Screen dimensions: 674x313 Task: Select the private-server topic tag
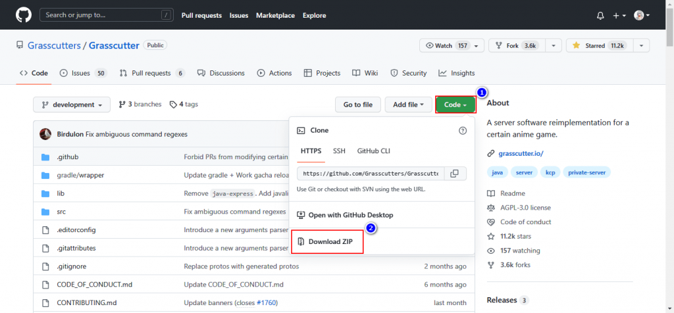click(586, 172)
